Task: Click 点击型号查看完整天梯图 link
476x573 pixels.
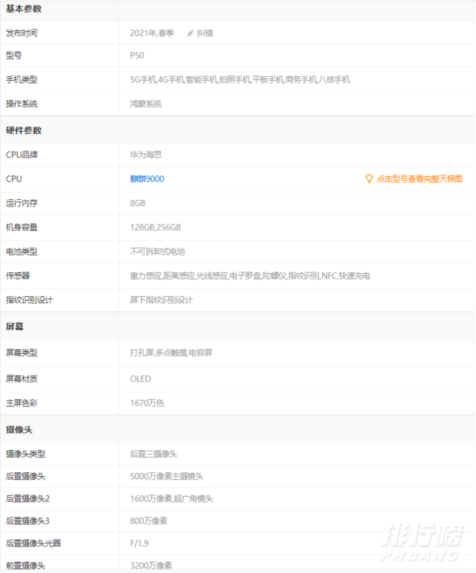Action: click(x=420, y=179)
